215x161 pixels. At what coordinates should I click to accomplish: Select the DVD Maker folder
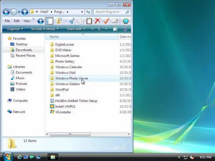[x=63, y=50]
